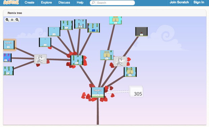Image resolution: width=209 pixels, height=128 pixels.
Task: Open the Help page
Action: (80, 3)
